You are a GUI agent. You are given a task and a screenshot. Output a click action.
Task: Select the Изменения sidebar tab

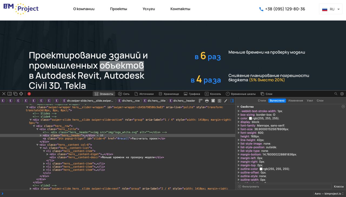coord(295,101)
